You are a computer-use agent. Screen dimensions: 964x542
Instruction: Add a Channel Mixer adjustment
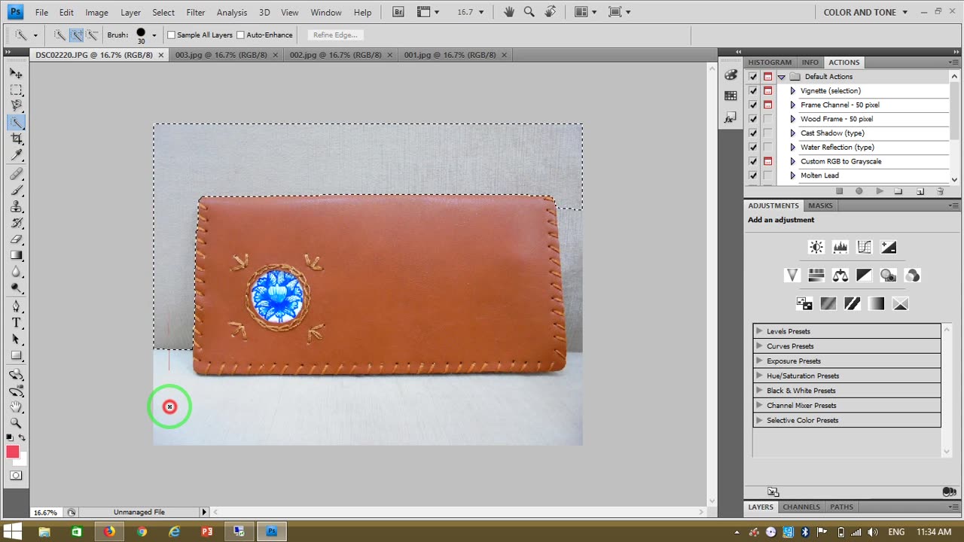(x=912, y=276)
